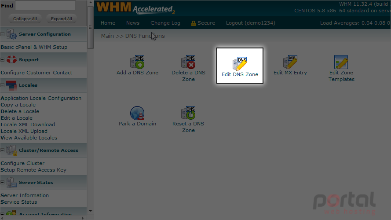Open Delete a Locale link
Viewport: 391px width, 220px height.
20,111
